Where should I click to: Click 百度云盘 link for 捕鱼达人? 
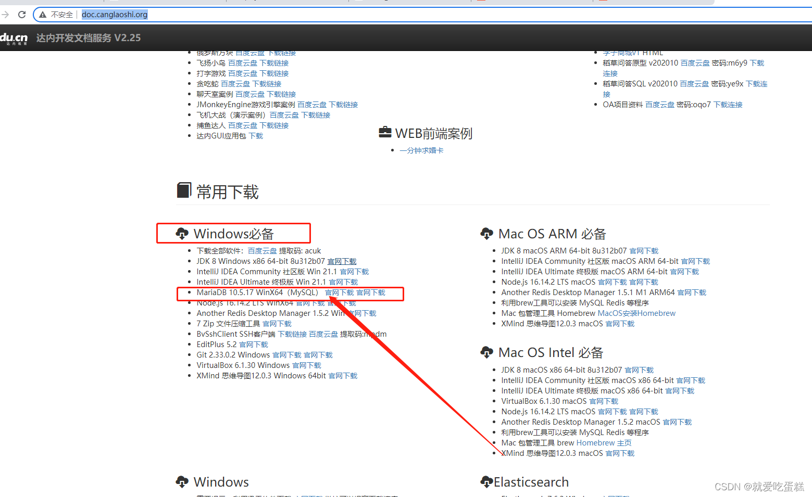243,125
